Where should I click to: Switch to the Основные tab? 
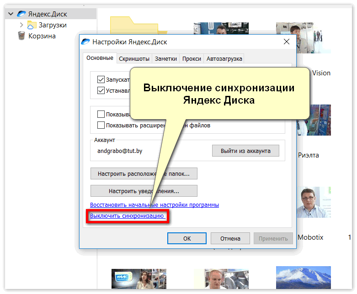100,58
